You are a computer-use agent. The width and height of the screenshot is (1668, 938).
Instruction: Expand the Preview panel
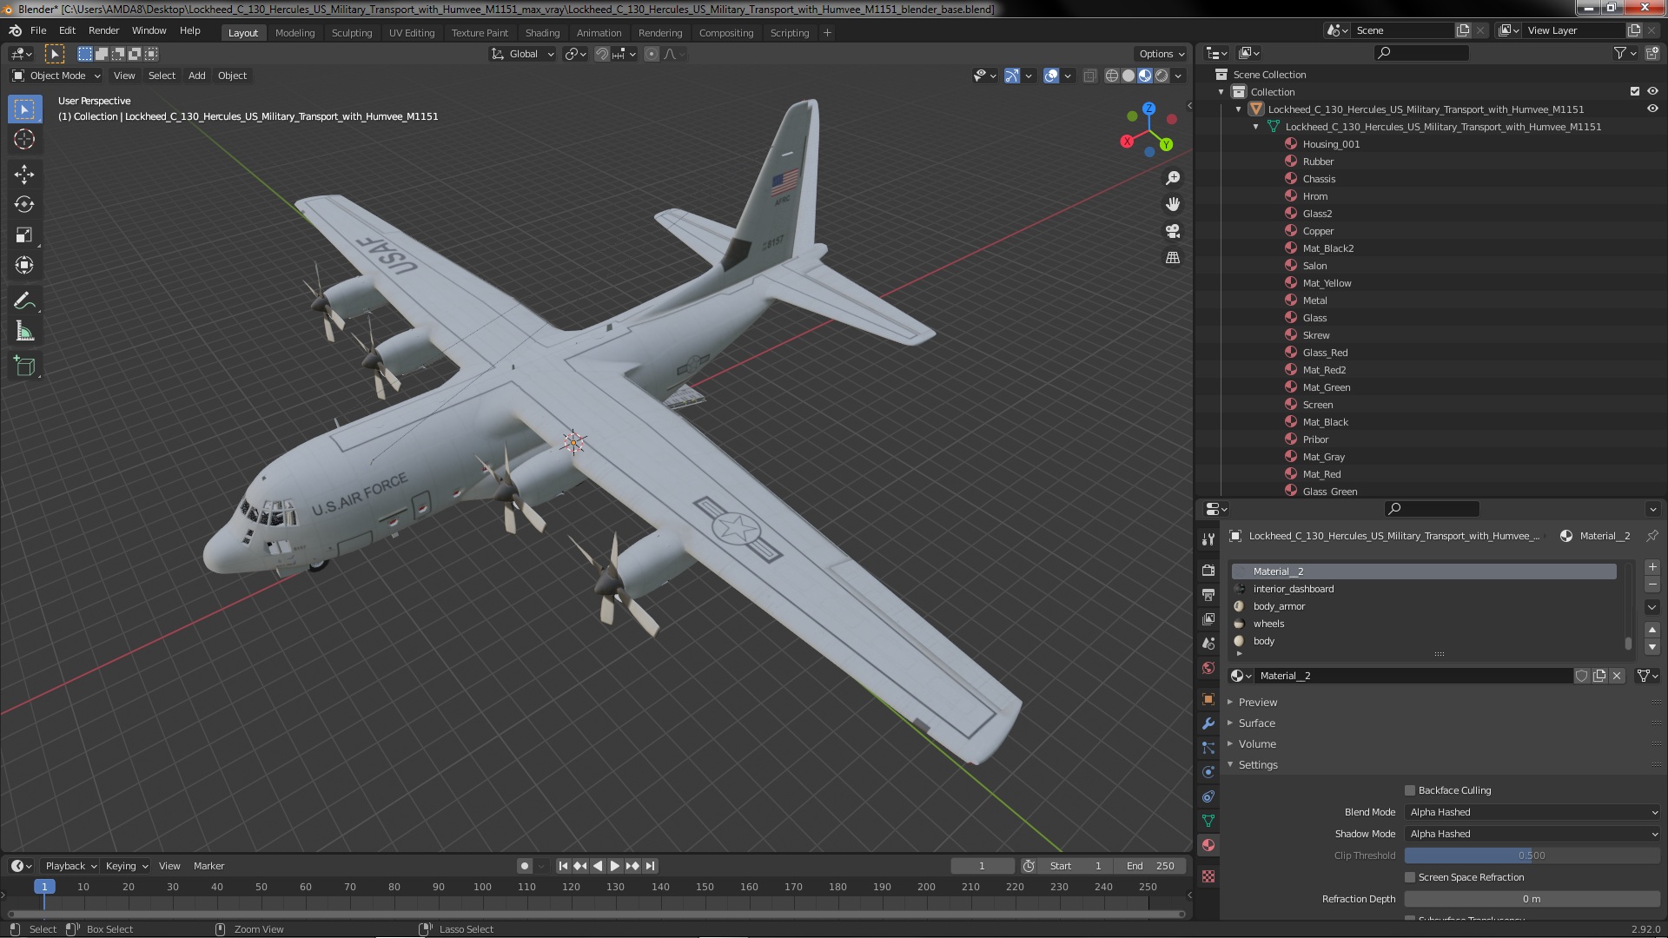[1257, 702]
